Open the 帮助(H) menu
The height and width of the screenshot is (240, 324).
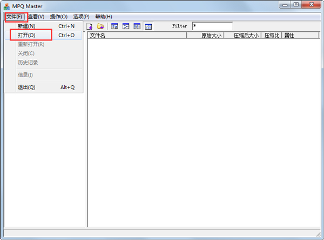click(x=103, y=17)
